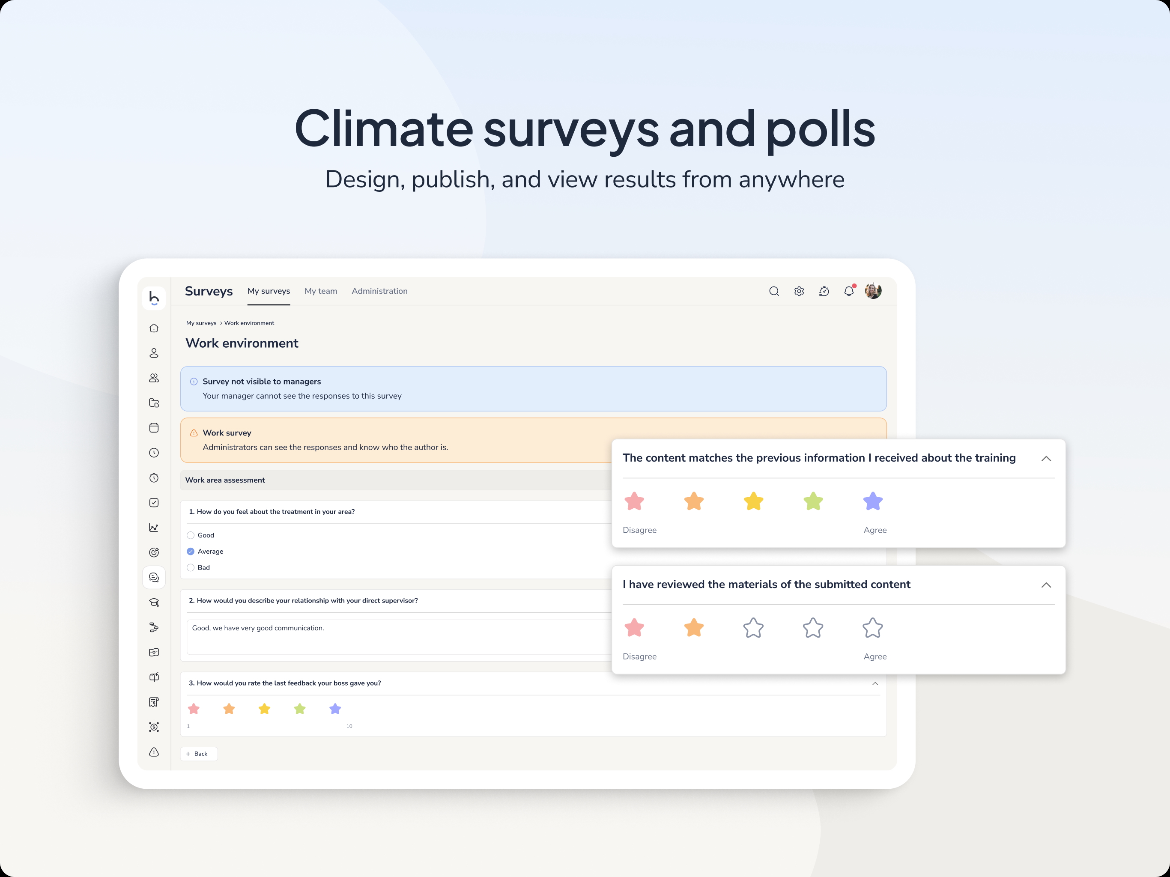Open the target goals icon in the sidebar

tap(154, 552)
